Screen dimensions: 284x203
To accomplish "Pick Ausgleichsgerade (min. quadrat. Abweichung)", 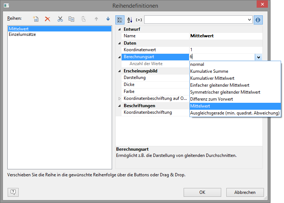I will [235, 113].
